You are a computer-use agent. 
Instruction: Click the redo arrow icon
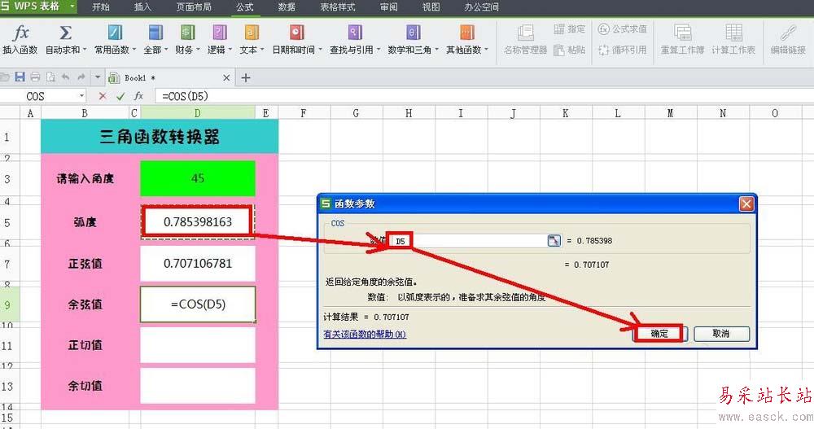[x=81, y=77]
